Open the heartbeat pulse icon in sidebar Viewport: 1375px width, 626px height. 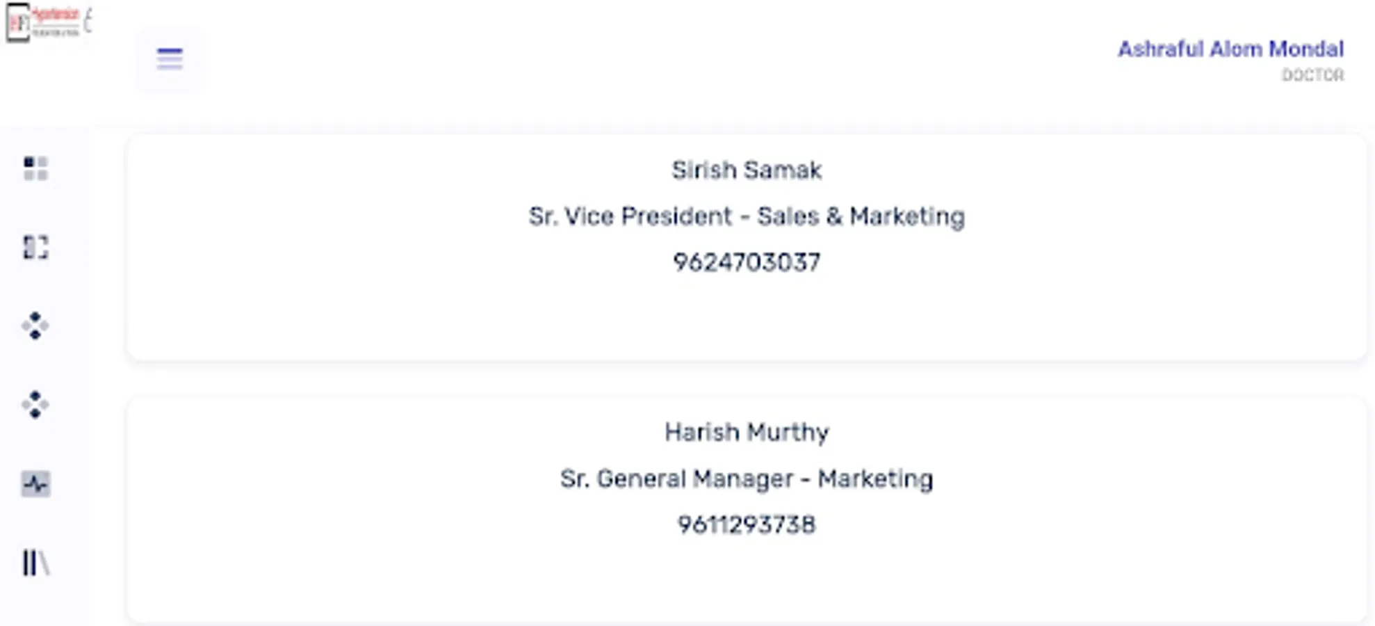point(35,483)
